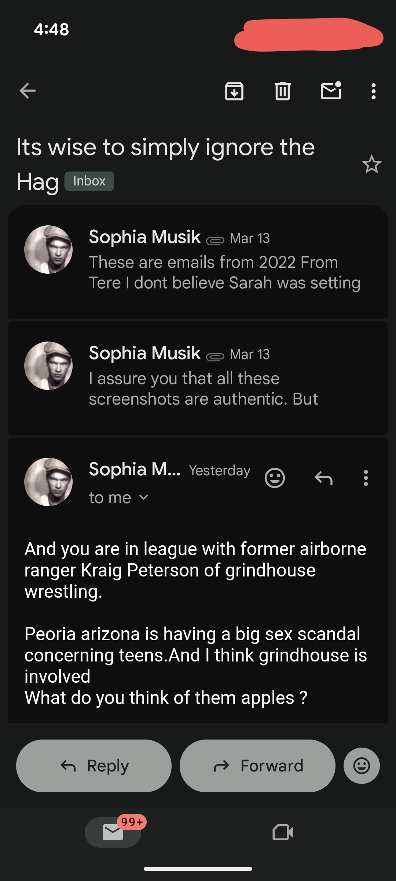Tap the back arrow to leave thread
This screenshot has height=881, width=396.
click(28, 91)
